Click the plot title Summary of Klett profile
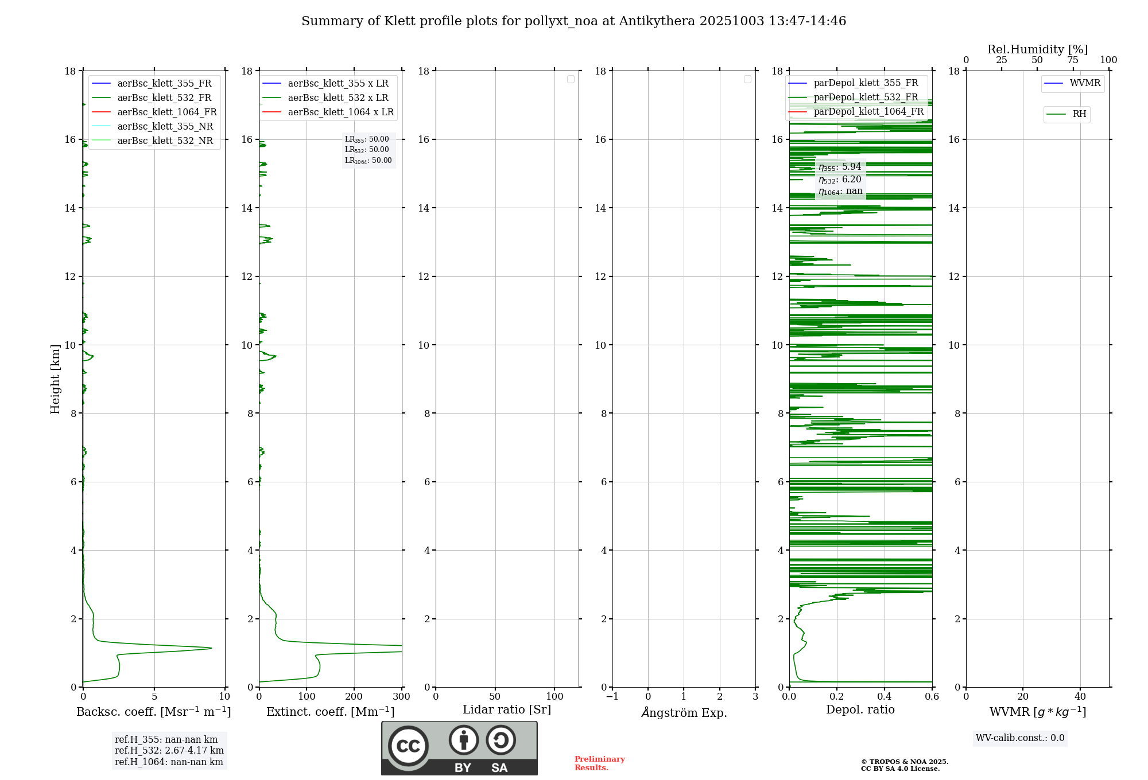This screenshot has height=780, width=1148. click(x=573, y=21)
